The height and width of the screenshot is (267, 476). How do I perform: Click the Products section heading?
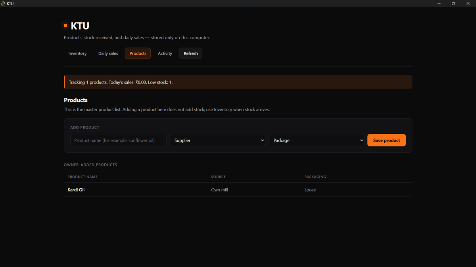tap(76, 100)
